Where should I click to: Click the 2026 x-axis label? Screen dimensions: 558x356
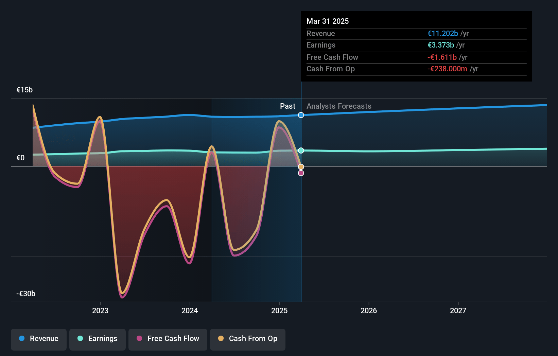coord(369,310)
